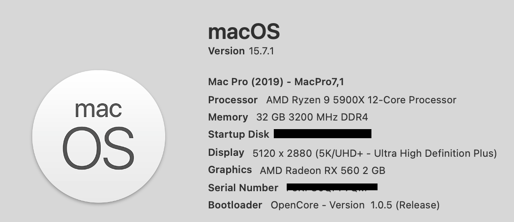Click the round macOS logo icon

click(99, 135)
